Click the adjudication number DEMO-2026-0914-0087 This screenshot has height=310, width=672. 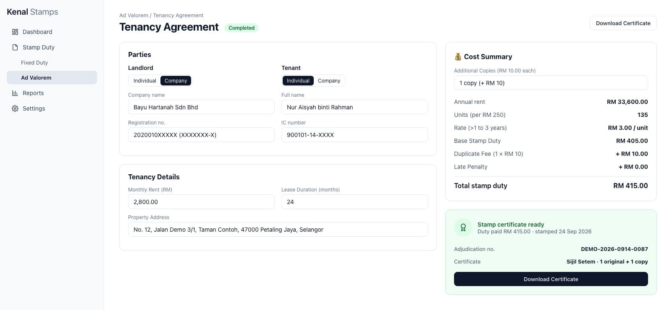(x=614, y=249)
